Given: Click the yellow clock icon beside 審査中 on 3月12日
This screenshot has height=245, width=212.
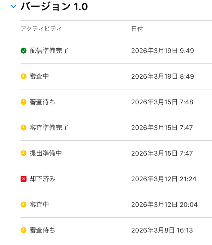Looking at the screenshot, I should coord(24,205).
